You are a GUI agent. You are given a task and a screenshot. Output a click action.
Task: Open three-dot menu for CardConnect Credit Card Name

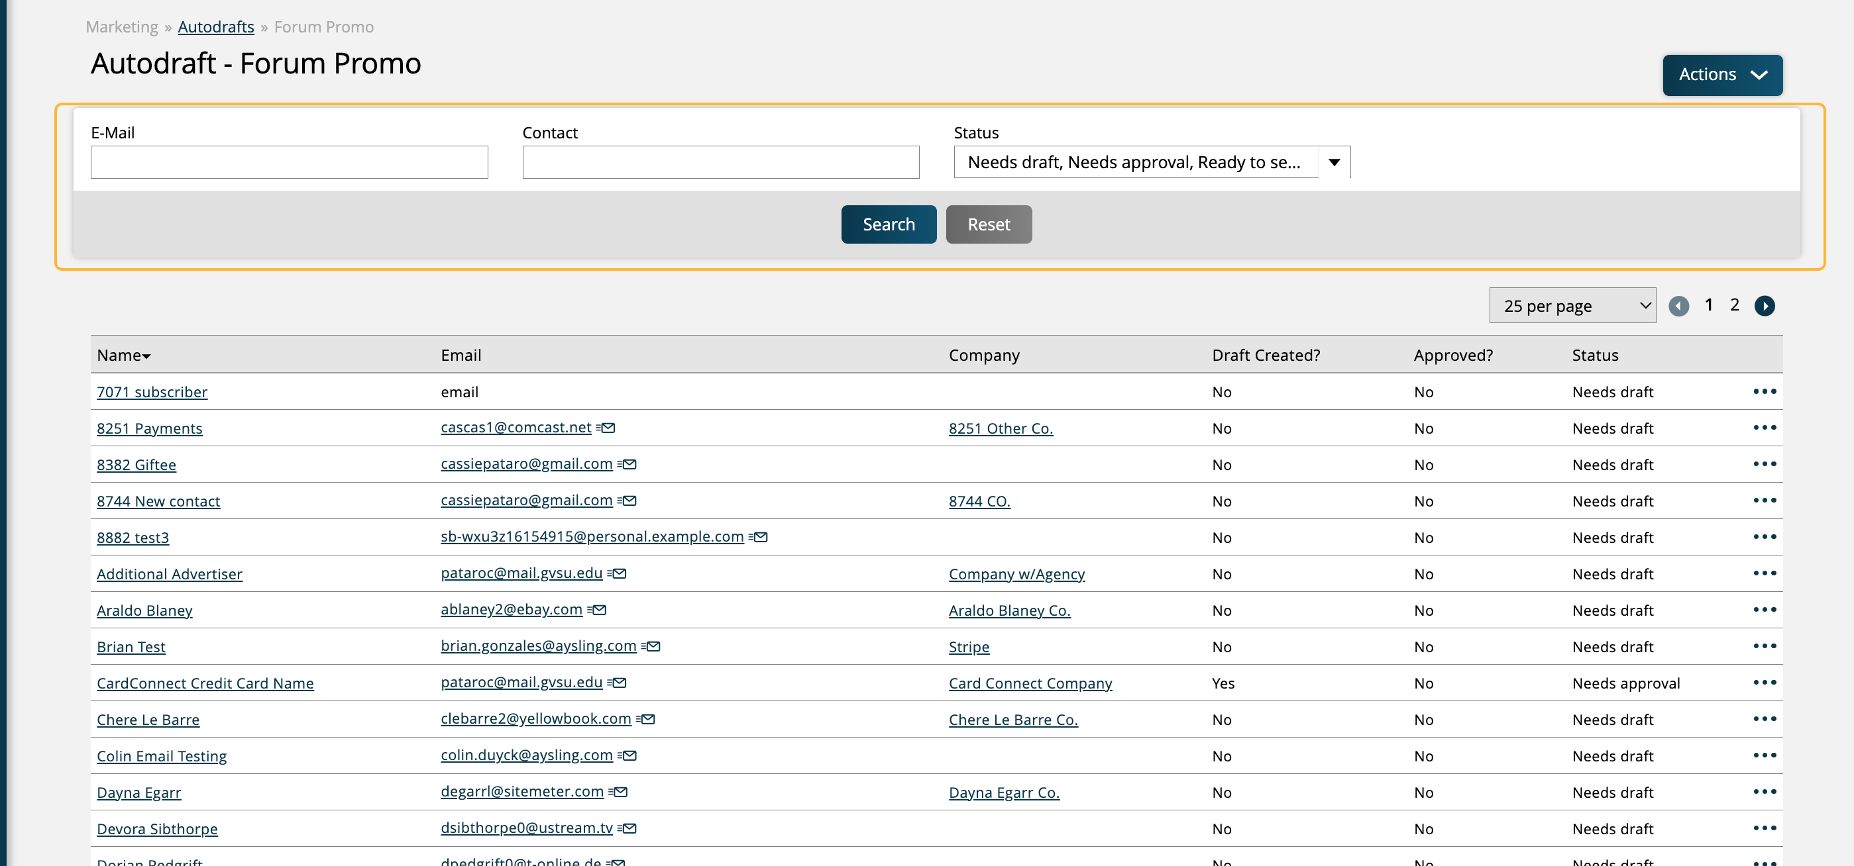[1764, 683]
